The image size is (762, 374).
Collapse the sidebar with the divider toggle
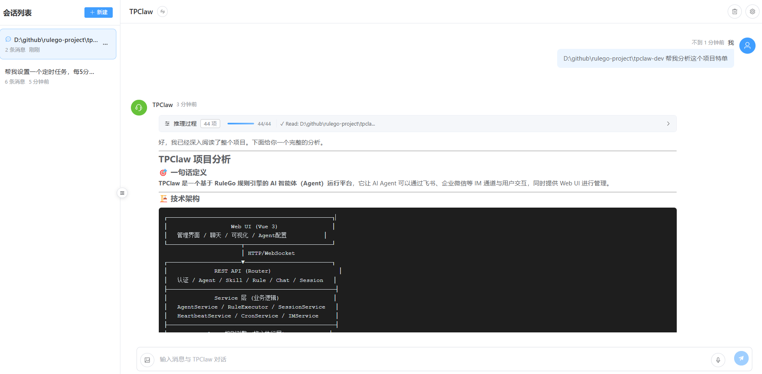click(x=122, y=193)
